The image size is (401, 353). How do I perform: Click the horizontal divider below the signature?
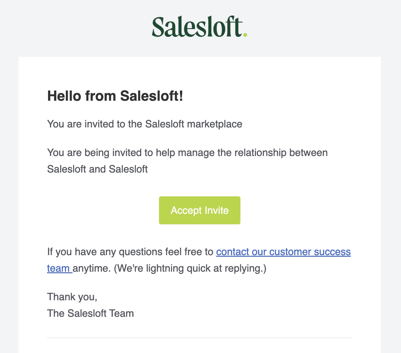coord(200,337)
